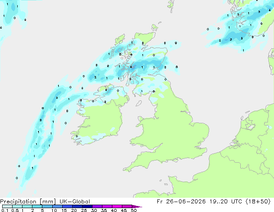The height and width of the screenshot is (212, 274).
Task: Click the 'Fr 26-06-2026' date text
Action: point(181,202)
